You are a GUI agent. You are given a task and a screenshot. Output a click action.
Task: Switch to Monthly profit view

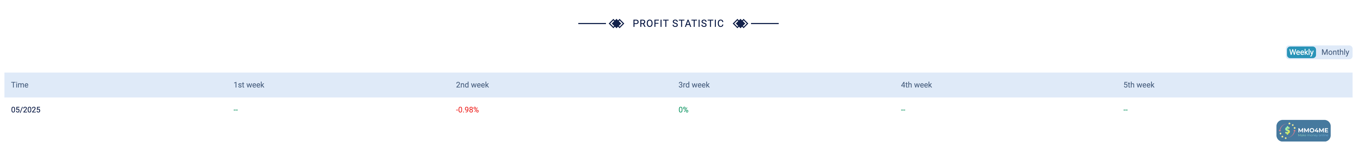point(1335,52)
